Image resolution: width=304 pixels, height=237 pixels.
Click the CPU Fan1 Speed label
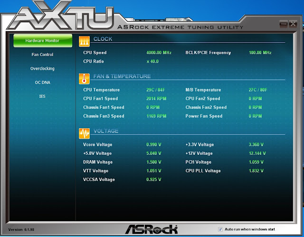pos(100,99)
